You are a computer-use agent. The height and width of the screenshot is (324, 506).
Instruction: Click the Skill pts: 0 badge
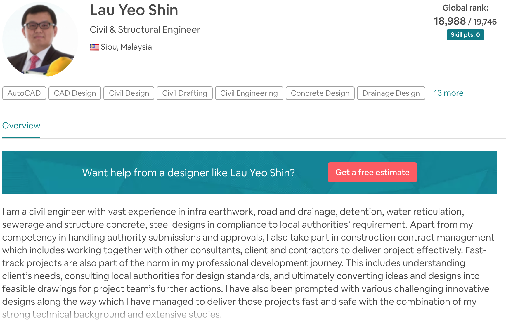click(465, 35)
